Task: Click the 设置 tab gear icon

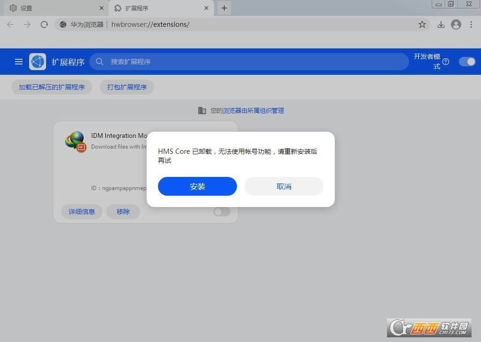Action: [x=13, y=8]
